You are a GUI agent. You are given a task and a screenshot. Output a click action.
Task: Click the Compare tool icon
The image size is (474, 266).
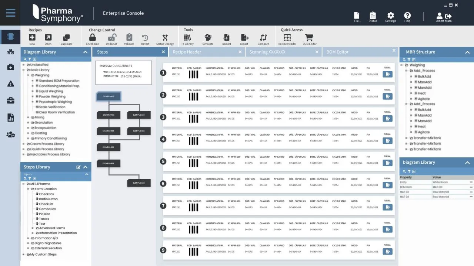click(x=263, y=37)
